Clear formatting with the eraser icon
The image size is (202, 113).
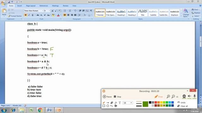coord(60,11)
